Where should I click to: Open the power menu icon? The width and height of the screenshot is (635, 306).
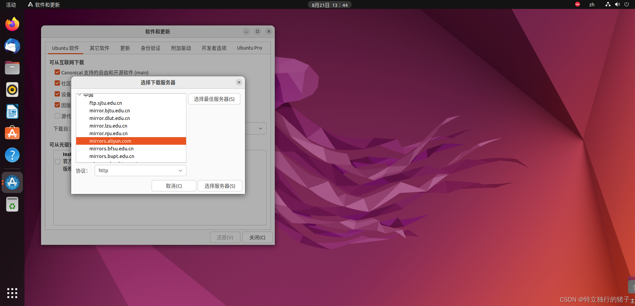tap(626, 5)
